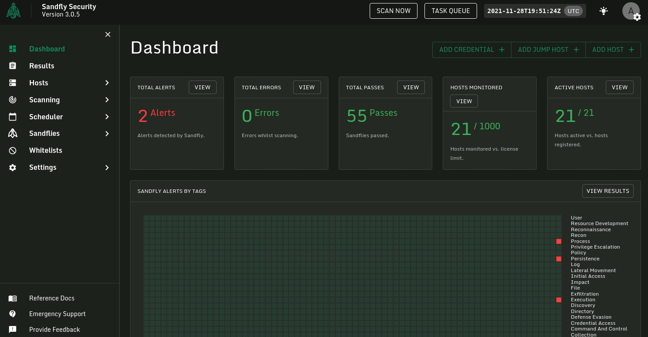
Task: Click the 'Privilege Escalation' tag label
Action: pyautogui.click(x=595, y=247)
